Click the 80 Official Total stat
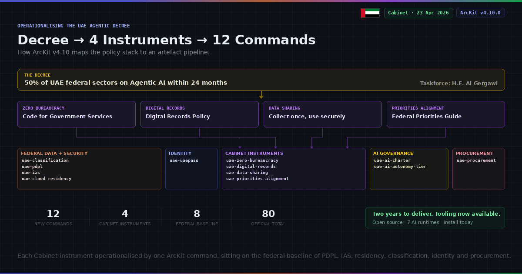Viewport: 522px width, 274px height. pos(268,217)
